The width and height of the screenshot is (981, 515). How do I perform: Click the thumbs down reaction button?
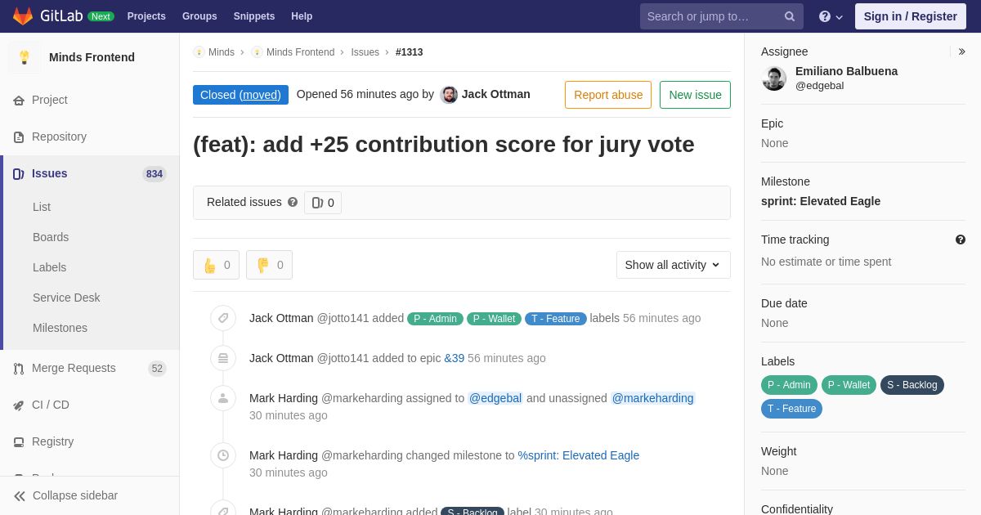[x=269, y=265]
